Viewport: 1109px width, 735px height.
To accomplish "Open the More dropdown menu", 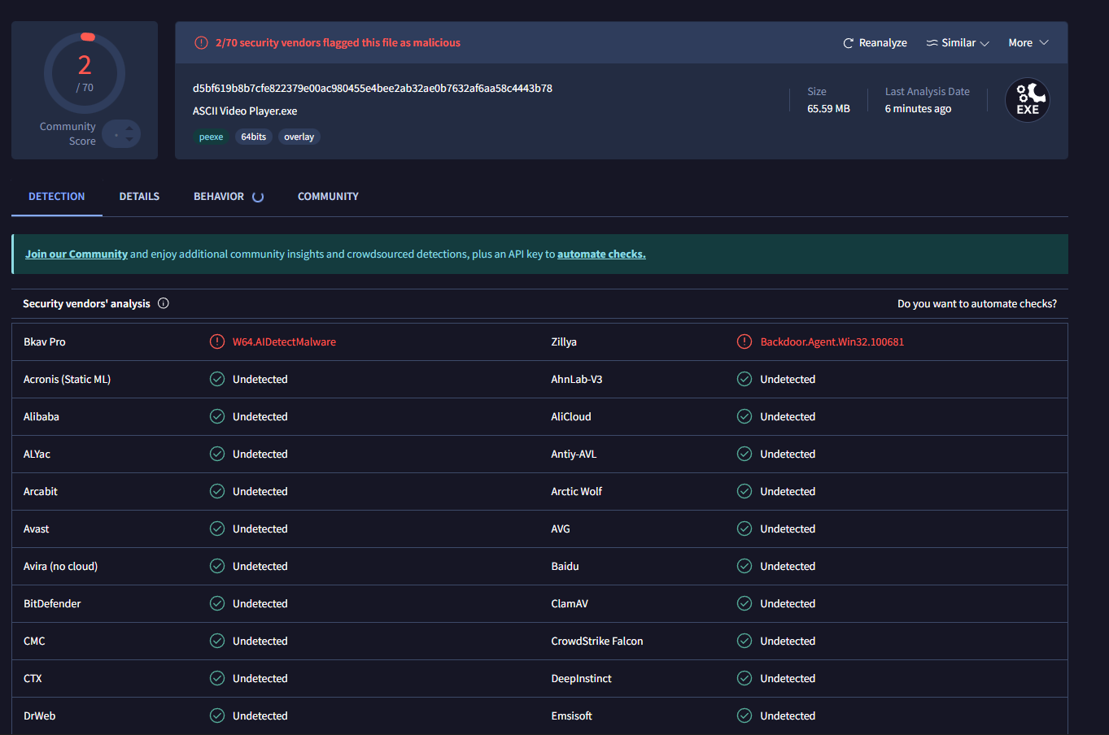I will coord(1028,43).
